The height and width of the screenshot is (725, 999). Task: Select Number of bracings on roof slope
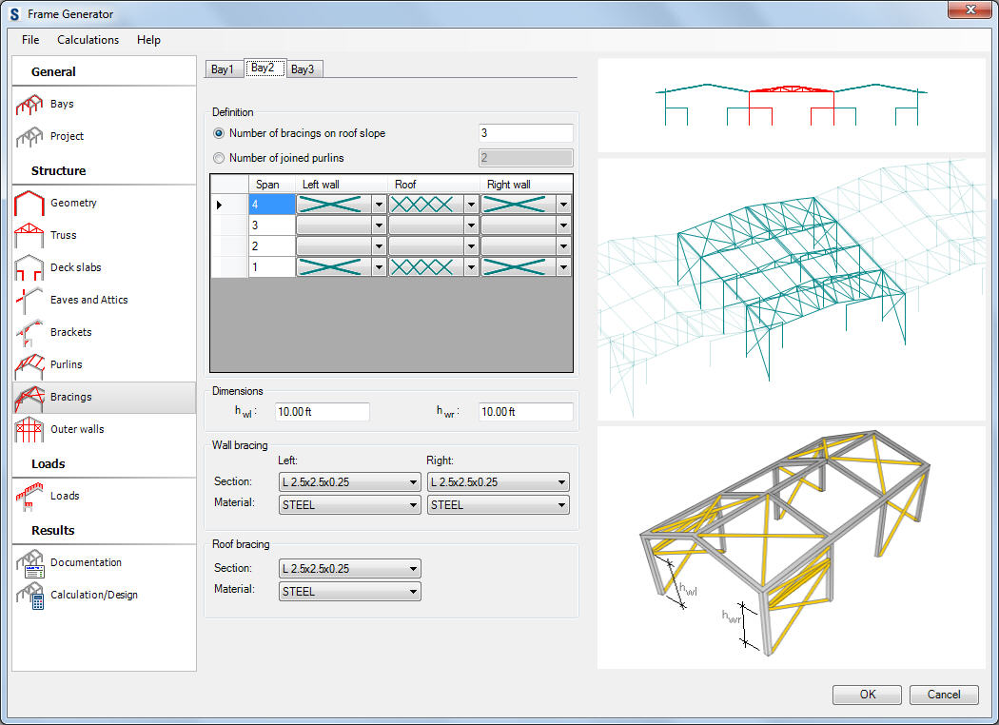click(x=219, y=133)
